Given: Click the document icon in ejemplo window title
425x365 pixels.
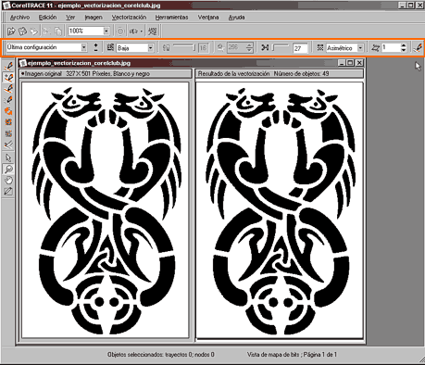Looking at the screenshot, I should pyautogui.click(x=22, y=63).
